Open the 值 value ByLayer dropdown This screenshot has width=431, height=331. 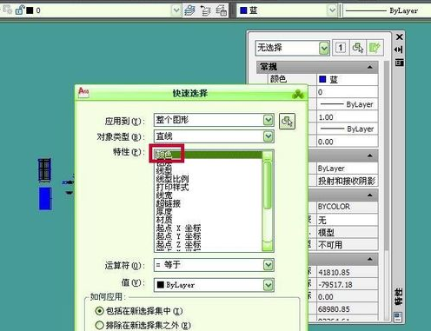(x=269, y=285)
